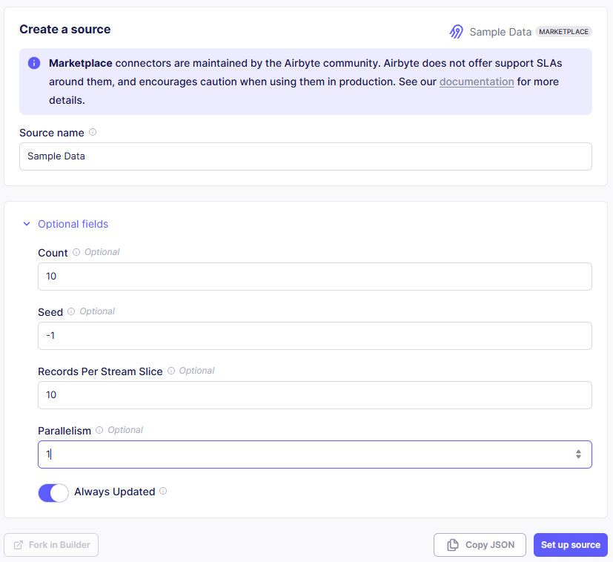This screenshot has height=562, width=613.
Task: Focus the Source name input field
Action: [x=305, y=156]
